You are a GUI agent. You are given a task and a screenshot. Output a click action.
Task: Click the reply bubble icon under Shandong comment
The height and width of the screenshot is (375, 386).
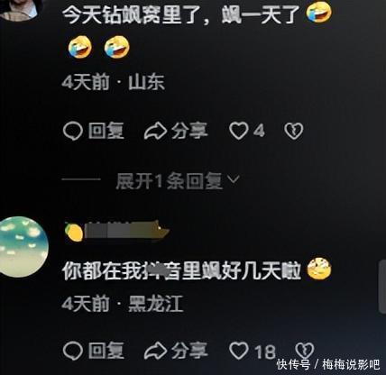(73, 132)
